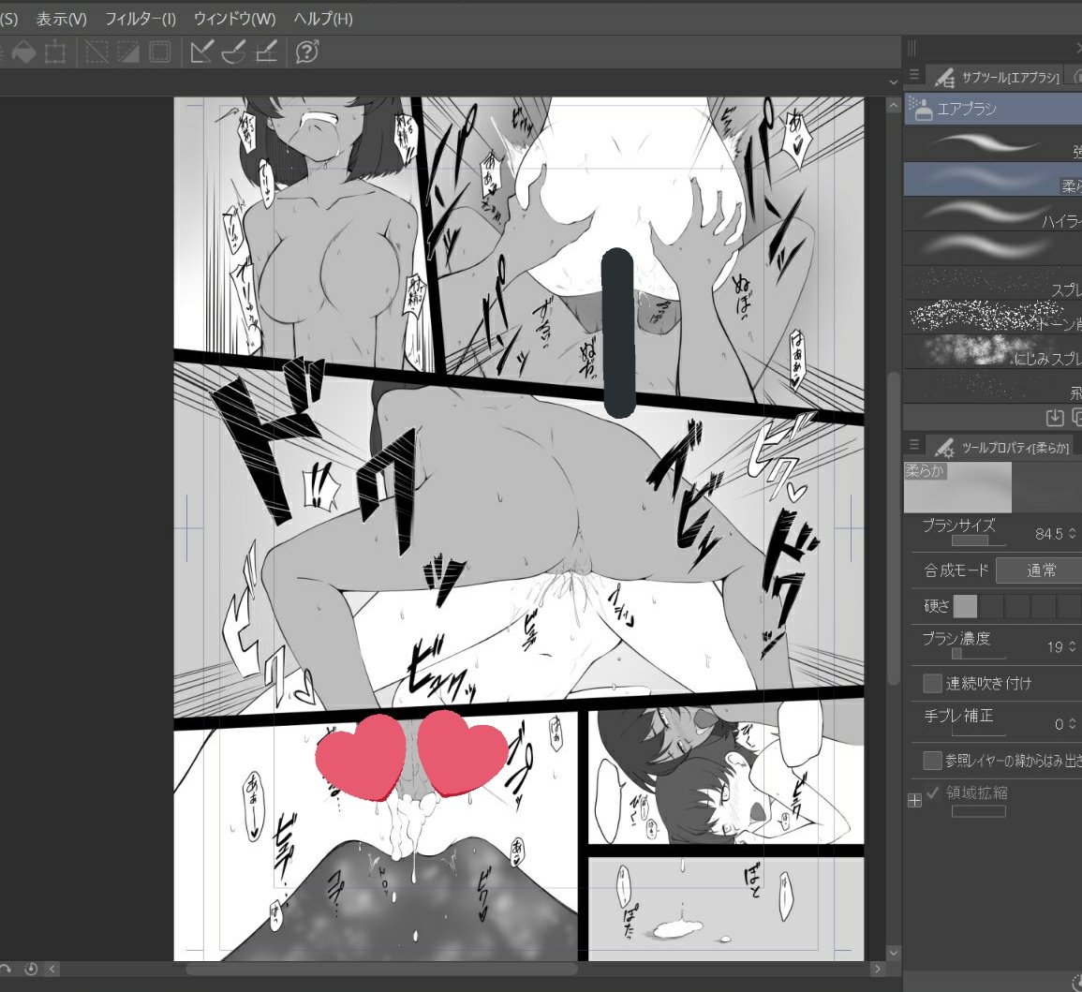Uncheck the 領域拡縮 option
1082x992 pixels.
[x=931, y=792]
